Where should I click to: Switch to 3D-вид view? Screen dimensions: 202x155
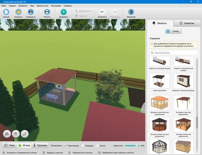24,145
